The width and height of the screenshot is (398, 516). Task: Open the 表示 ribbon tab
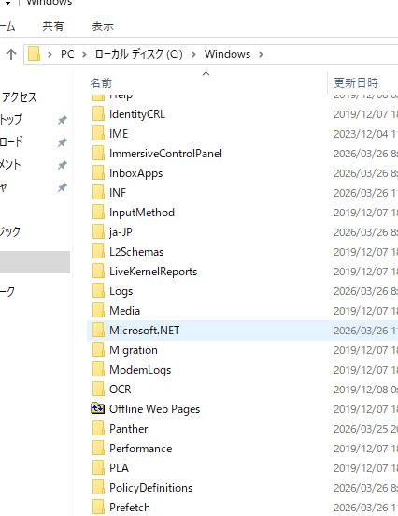(103, 26)
